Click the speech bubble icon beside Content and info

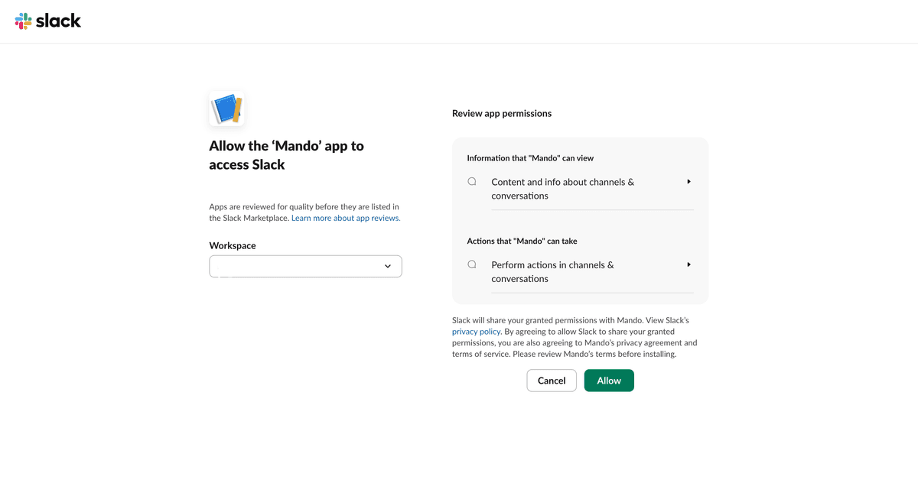click(x=472, y=182)
